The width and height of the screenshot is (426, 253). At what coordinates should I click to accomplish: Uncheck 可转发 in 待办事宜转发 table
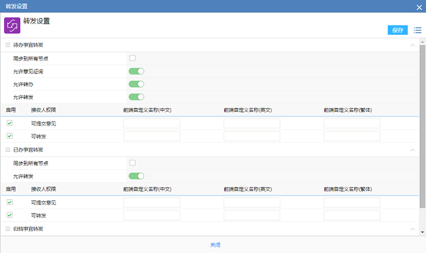(9, 136)
